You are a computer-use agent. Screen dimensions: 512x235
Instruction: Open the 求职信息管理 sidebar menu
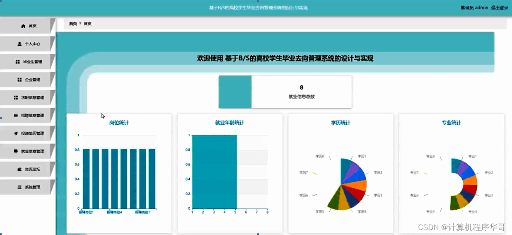(27, 97)
